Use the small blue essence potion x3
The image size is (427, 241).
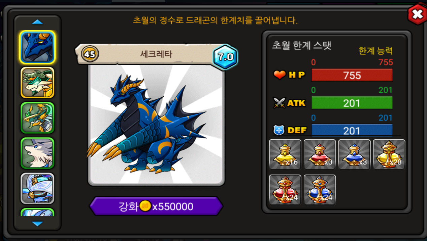click(x=354, y=154)
